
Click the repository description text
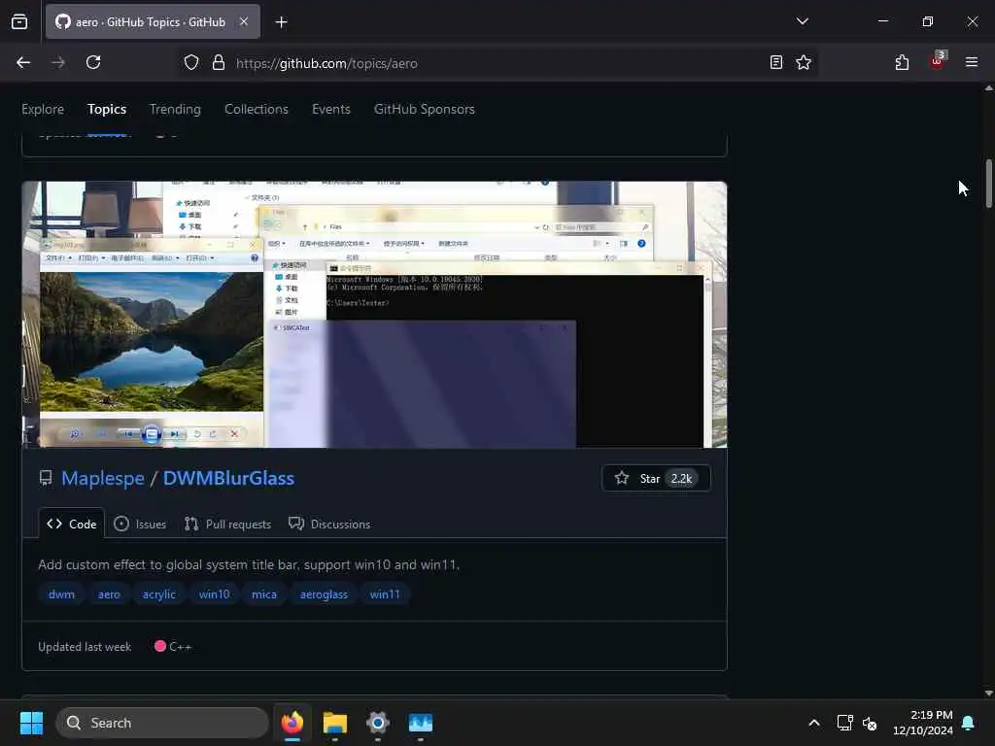[249, 564]
